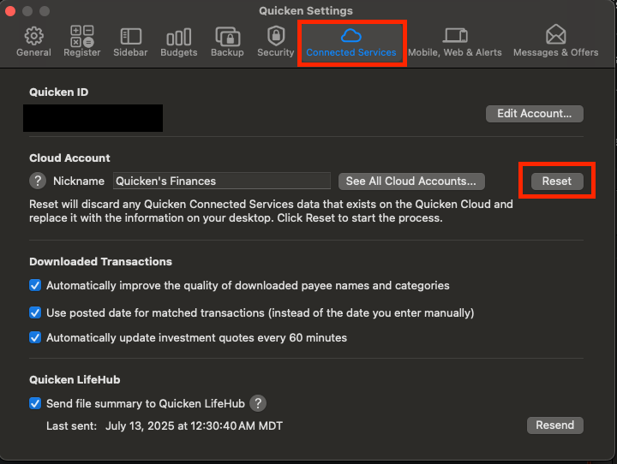Click the Edit Account... button
Viewport: 617px width, 464px height.
535,114
